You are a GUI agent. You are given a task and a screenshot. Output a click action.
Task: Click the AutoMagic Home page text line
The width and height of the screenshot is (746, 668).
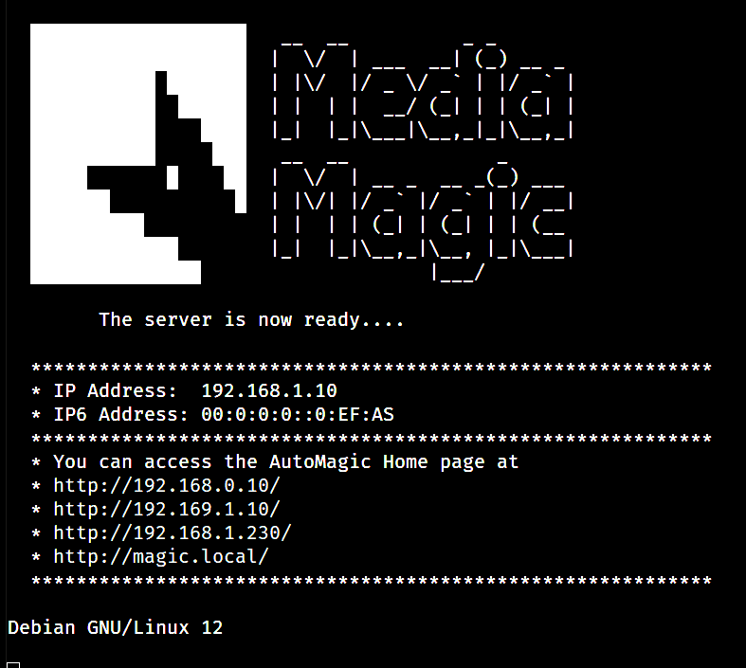(x=285, y=462)
